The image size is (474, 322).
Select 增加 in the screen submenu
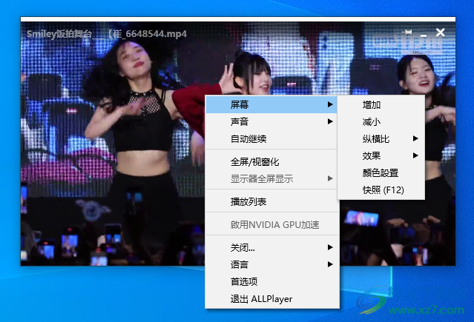381,104
